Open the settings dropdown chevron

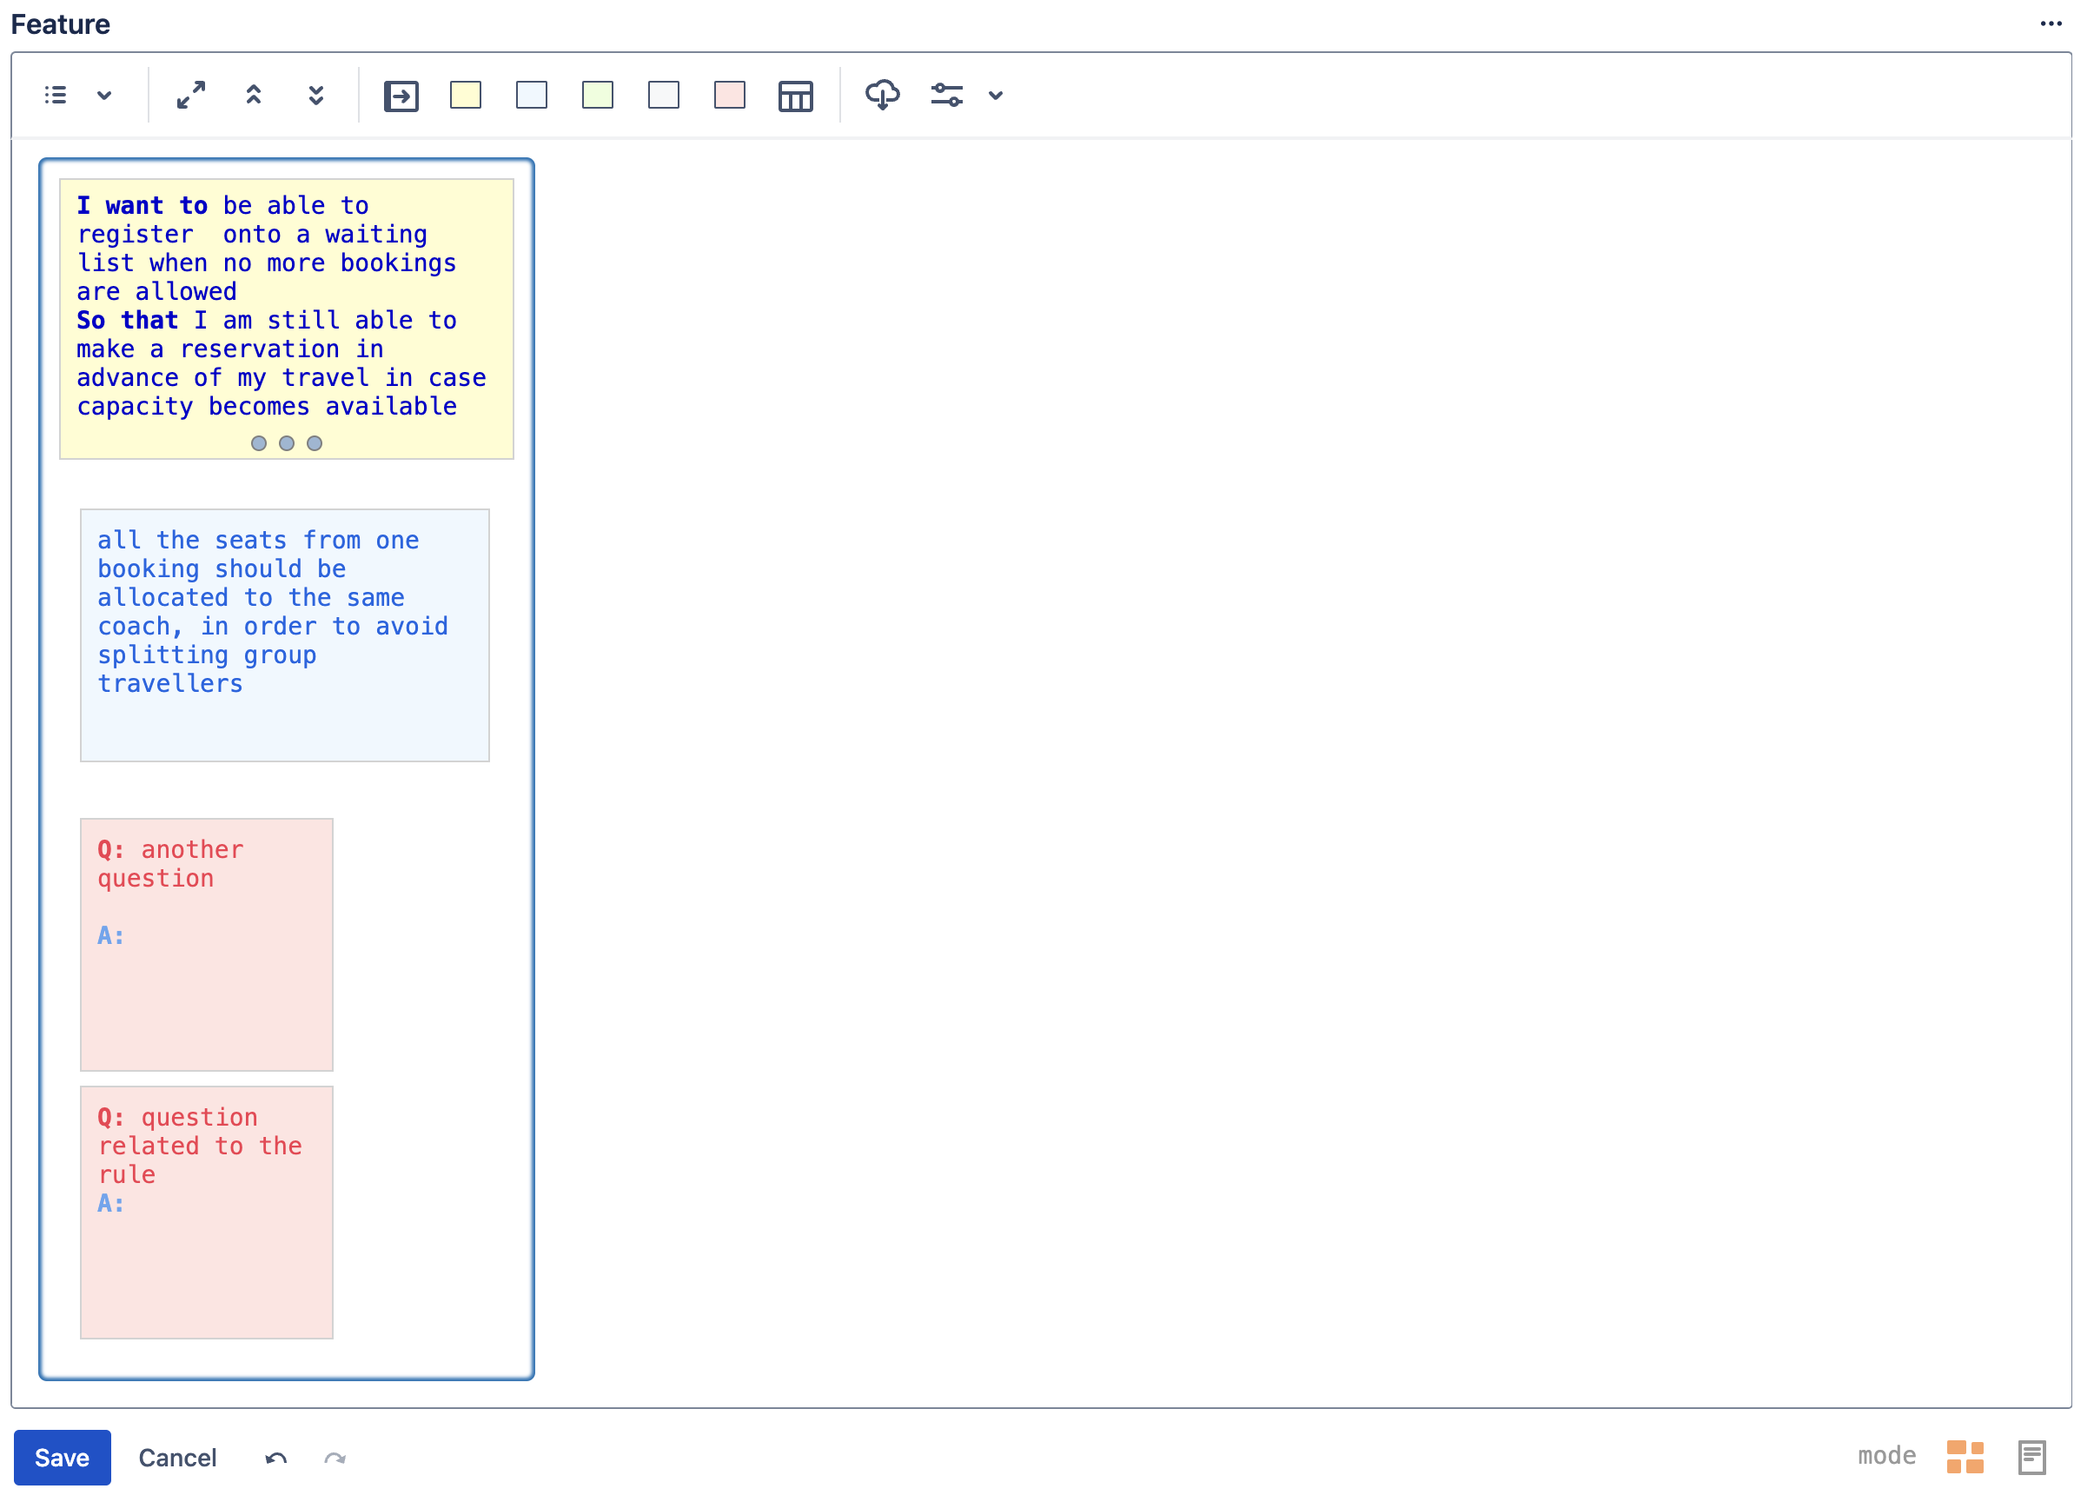pos(995,95)
